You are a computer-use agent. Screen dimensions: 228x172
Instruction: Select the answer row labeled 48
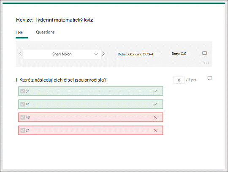pos(91,117)
